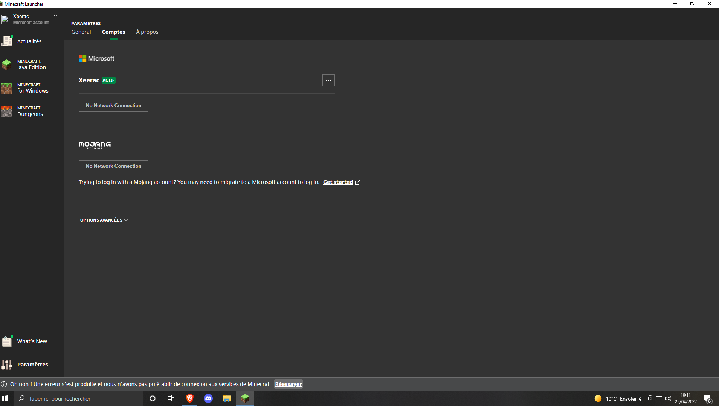
Task: Open the Windows notification center
Action: pos(707,399)
